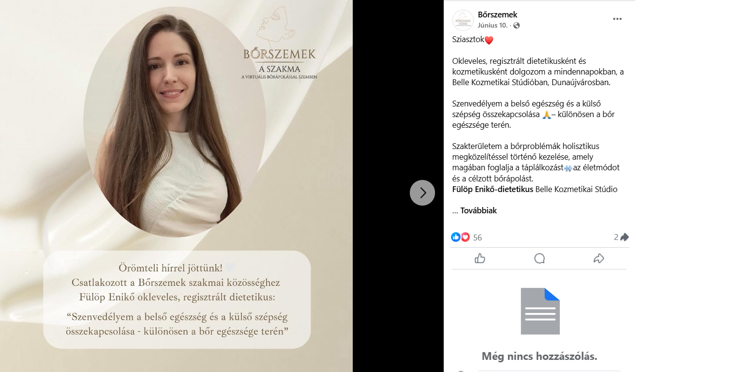The image size is (735, 372).
Task: Click the globe public audience icon
Action: 517,25
